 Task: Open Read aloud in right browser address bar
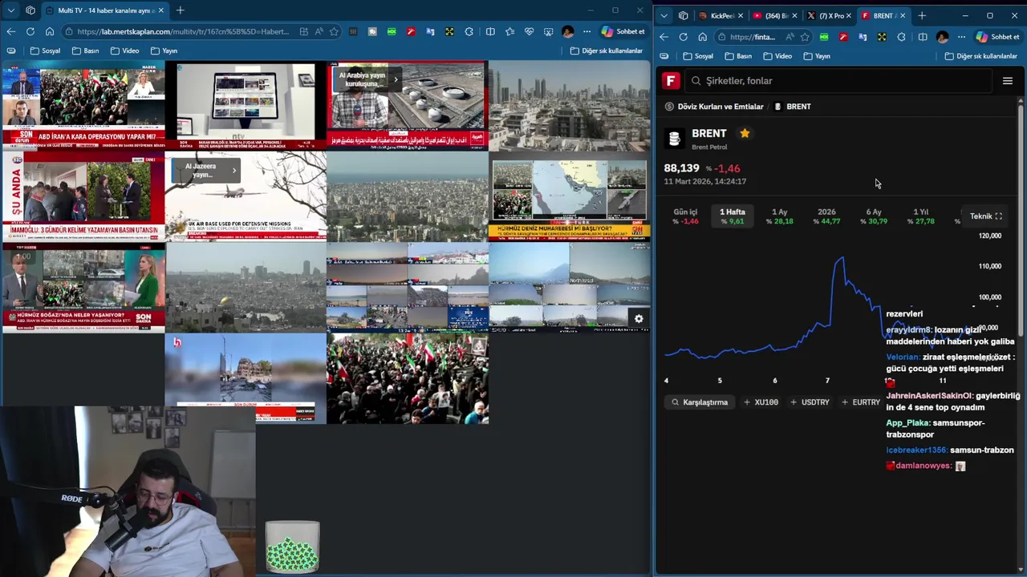790,37
